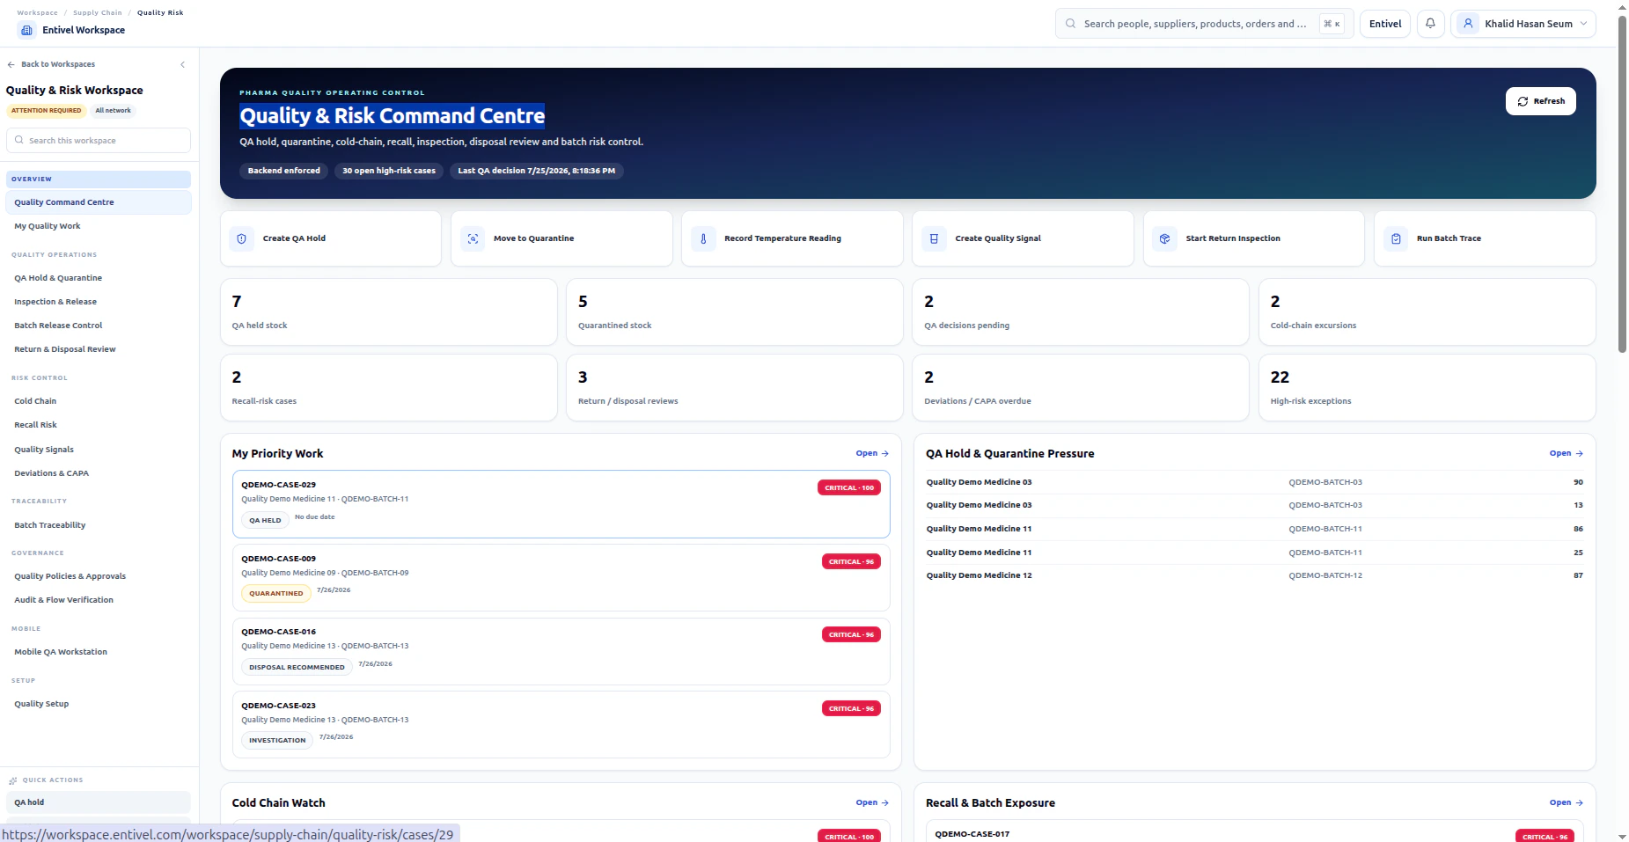This screenshot has height=842, width=1629.
Task: Click the Refresh button
Action: coord(1540,101)
